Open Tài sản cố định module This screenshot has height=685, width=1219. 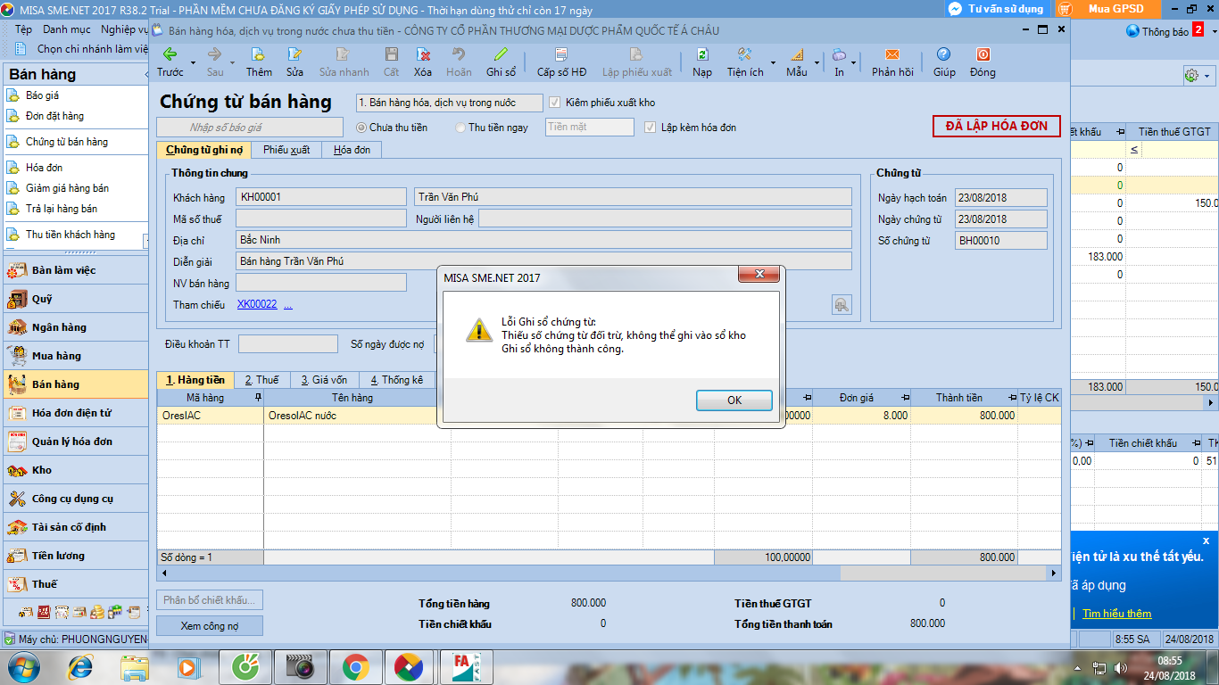[x=77, y=527]
